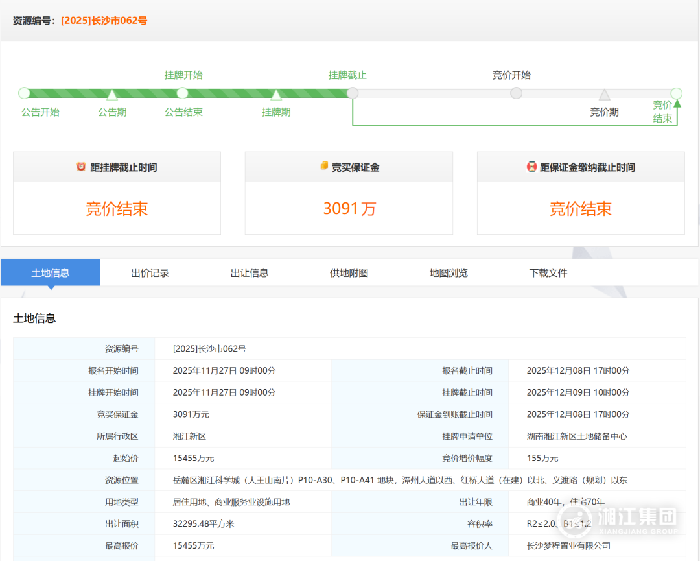
Task: Click the 公告开始 circle node on timeline
Action: click(x=25, y=93)
